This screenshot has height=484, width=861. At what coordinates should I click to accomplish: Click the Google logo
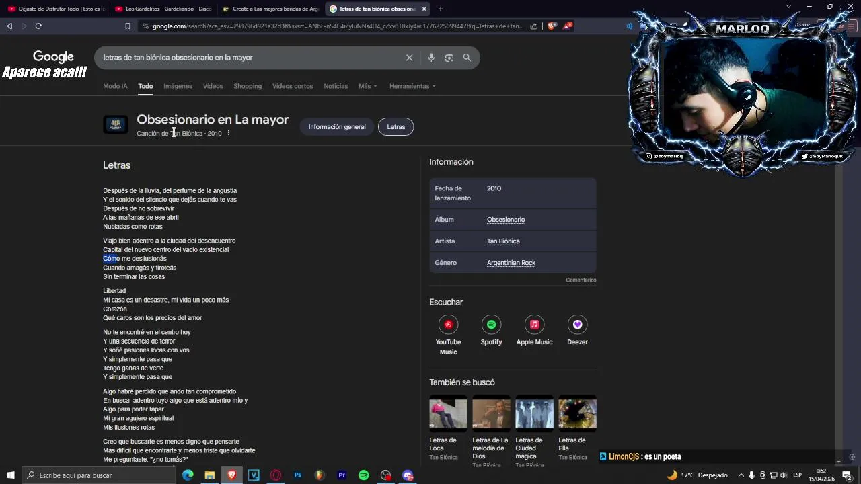point(53,57)
